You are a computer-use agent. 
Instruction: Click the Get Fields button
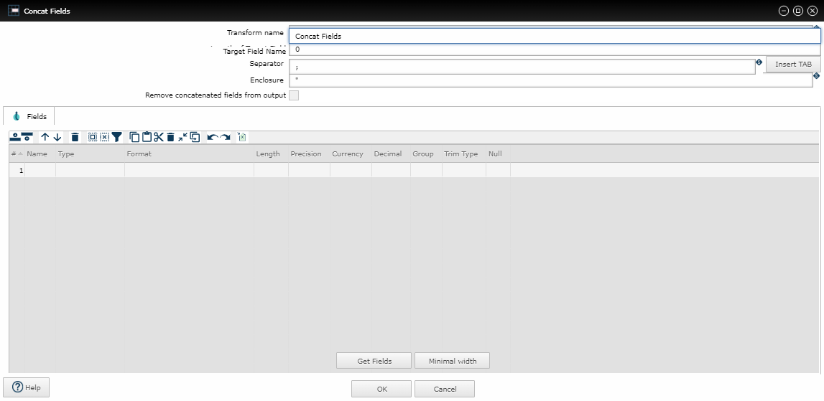pyautogui.click(x=374, y=361)
